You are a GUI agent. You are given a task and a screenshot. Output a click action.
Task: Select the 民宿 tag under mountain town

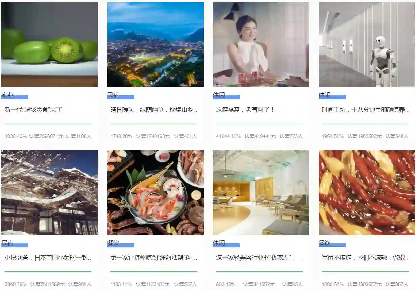point(113,95)
